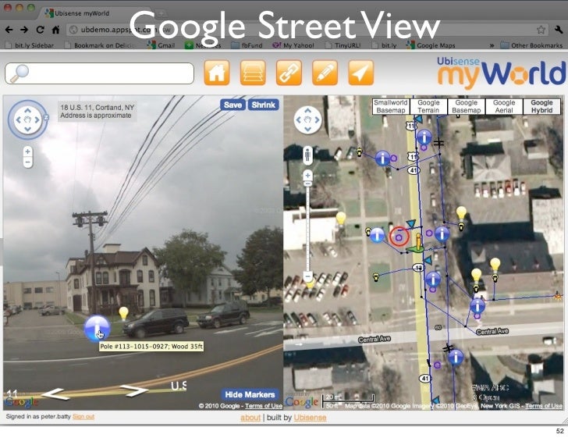Screen dimensions: 568x438
Task: Click the browser Home icon
Action: [56, 30]
